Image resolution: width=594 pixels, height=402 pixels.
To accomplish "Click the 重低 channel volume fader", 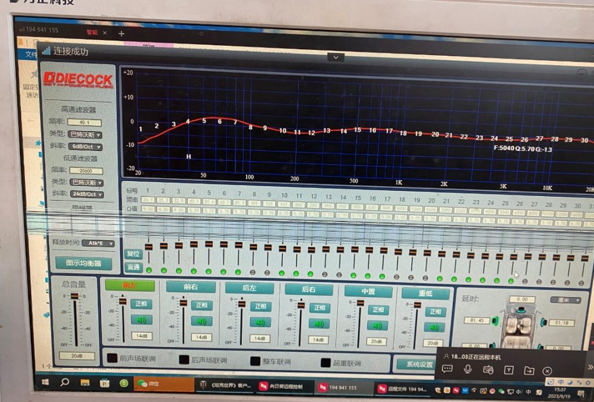I will [417, 305].
